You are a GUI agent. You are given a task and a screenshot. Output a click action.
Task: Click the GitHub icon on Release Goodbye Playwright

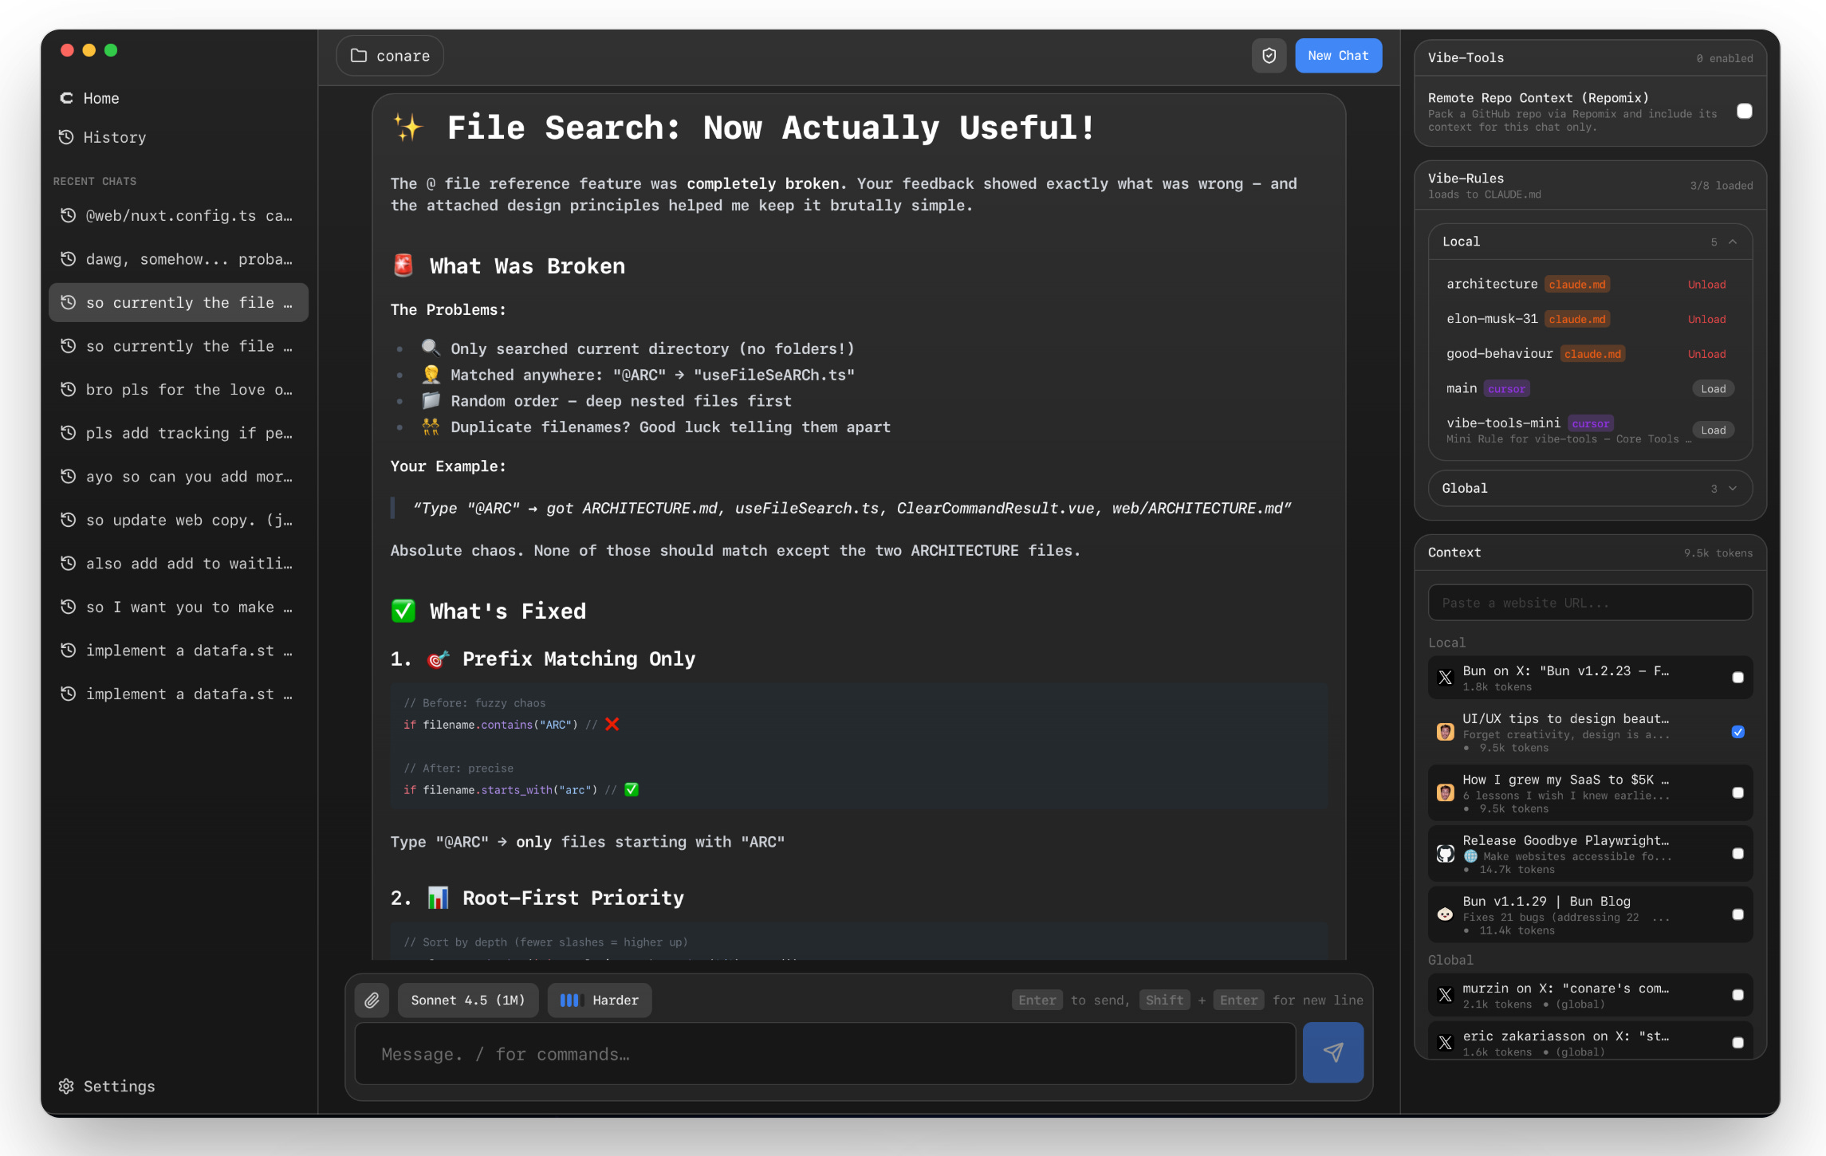(1445, 854)
